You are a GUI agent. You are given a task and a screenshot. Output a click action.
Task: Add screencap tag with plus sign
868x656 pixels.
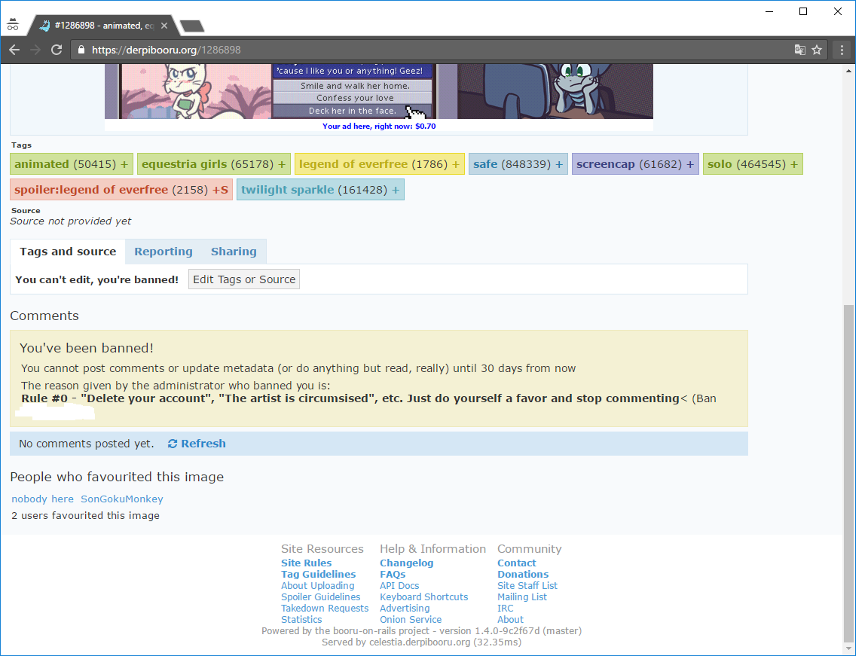point(689,164)
